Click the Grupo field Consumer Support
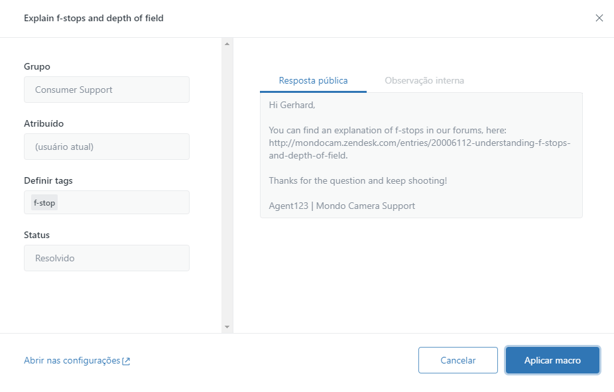The image size is (614, 392). point(107,90)
